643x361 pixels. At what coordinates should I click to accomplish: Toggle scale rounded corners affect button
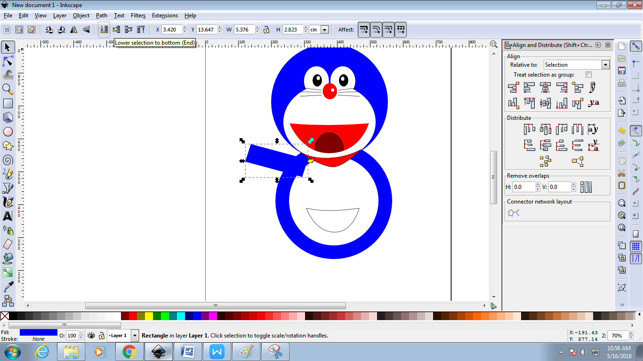tap(376, 30)
